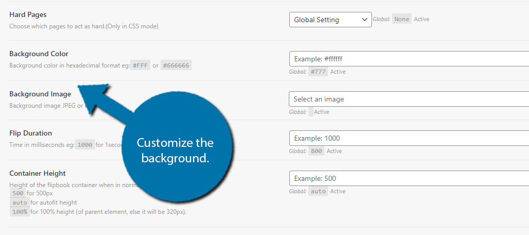Click the Flip Duration setting label
Screen dimensions: 529x235
click(30, 133)
